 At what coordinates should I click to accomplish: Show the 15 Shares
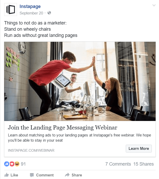(144, 164)
